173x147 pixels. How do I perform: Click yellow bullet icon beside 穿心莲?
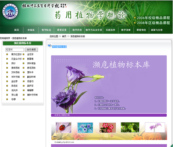[7, 95]
